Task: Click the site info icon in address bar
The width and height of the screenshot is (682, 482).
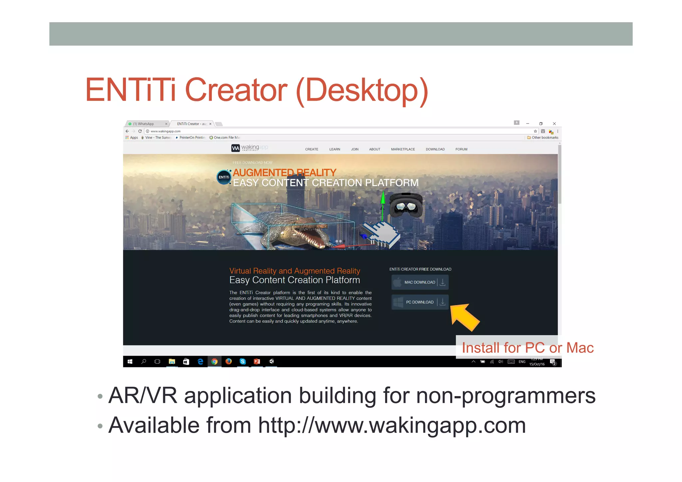Action: click(x=148, y=131)
